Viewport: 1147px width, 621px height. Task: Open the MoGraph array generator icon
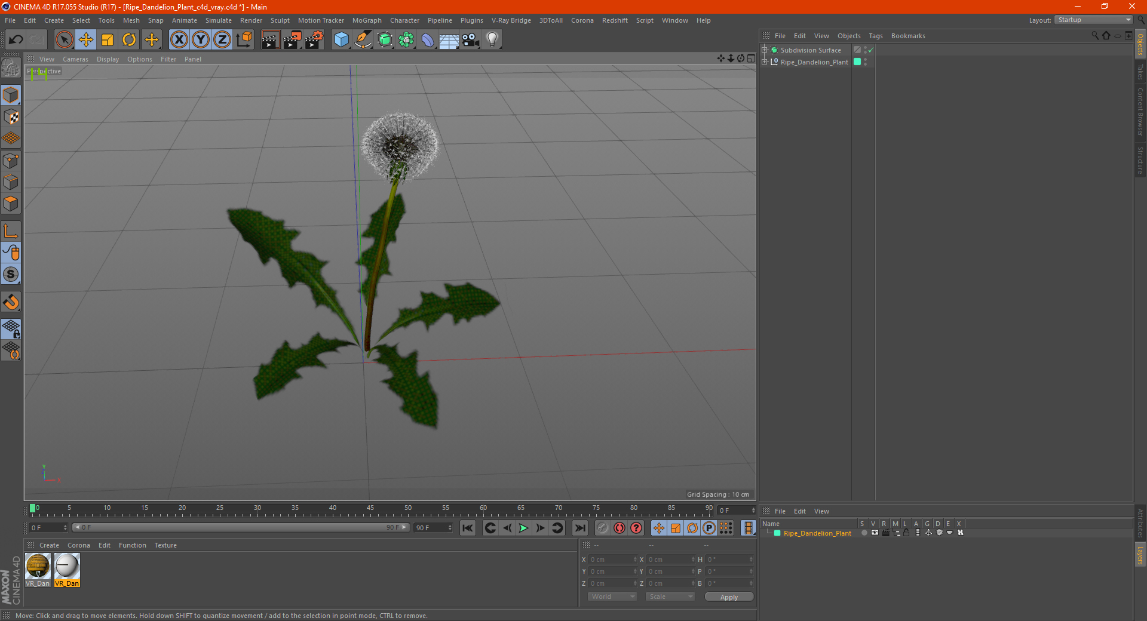[406, 40]
